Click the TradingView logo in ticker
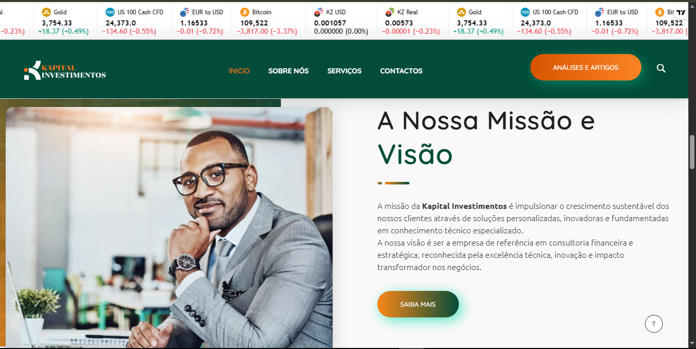Screen dimensions: 696x349 tap(681, 12)
